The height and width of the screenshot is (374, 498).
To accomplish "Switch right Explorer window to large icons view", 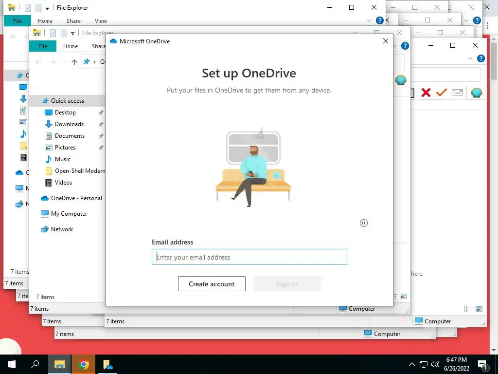I will tap(479, 309).
